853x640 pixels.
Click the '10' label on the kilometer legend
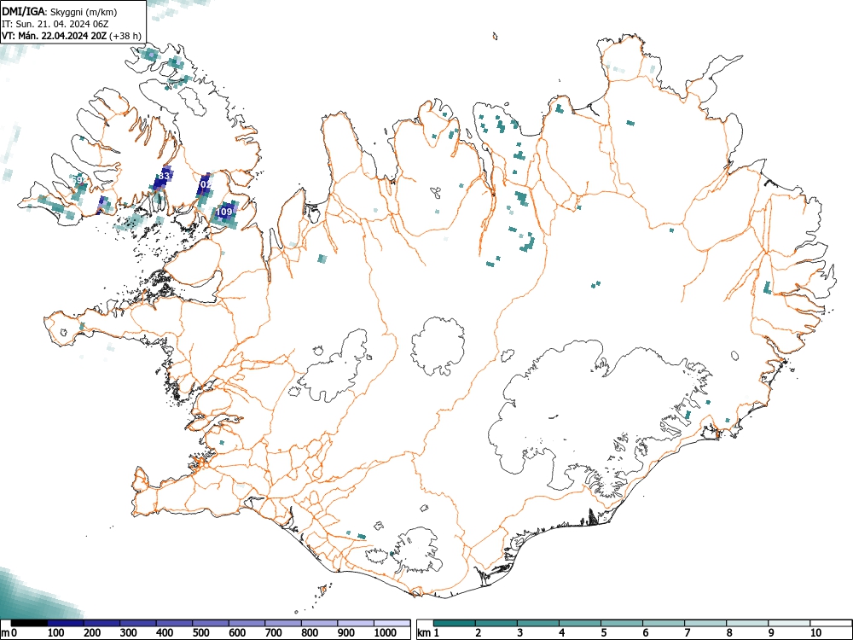815,633
